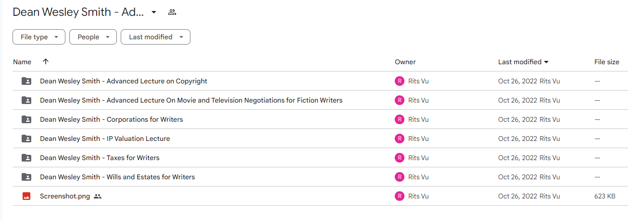The height and width of the screenshot is (221, 628).
Task: Toggle name sort direction arrow
Action: [x=46, y=61]
